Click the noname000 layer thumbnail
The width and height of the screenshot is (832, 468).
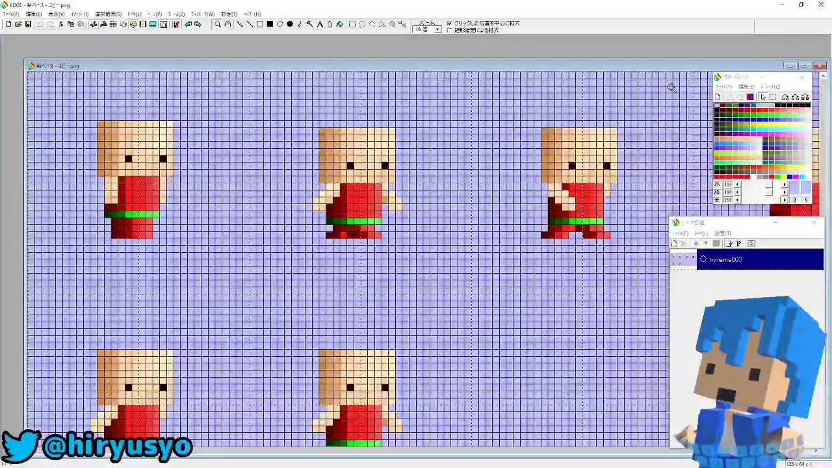point(683,259)
